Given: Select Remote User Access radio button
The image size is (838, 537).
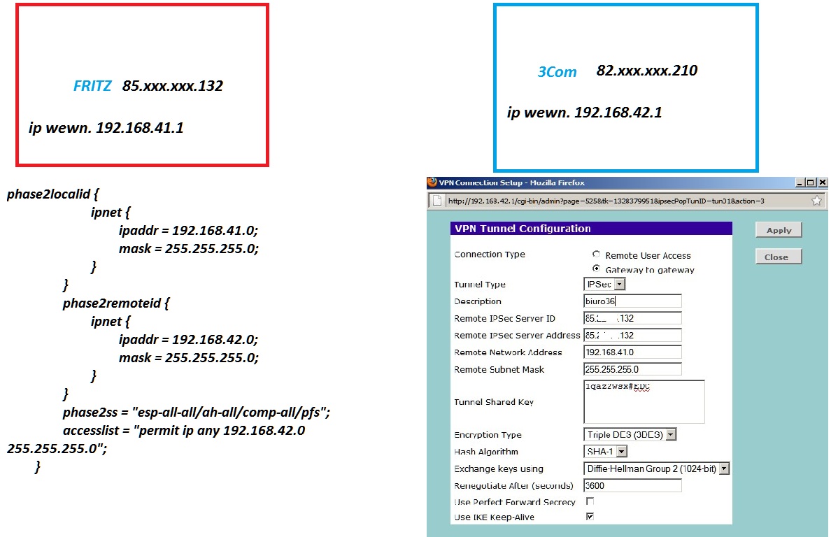Looking at the screenshot, I should (596, 255).
